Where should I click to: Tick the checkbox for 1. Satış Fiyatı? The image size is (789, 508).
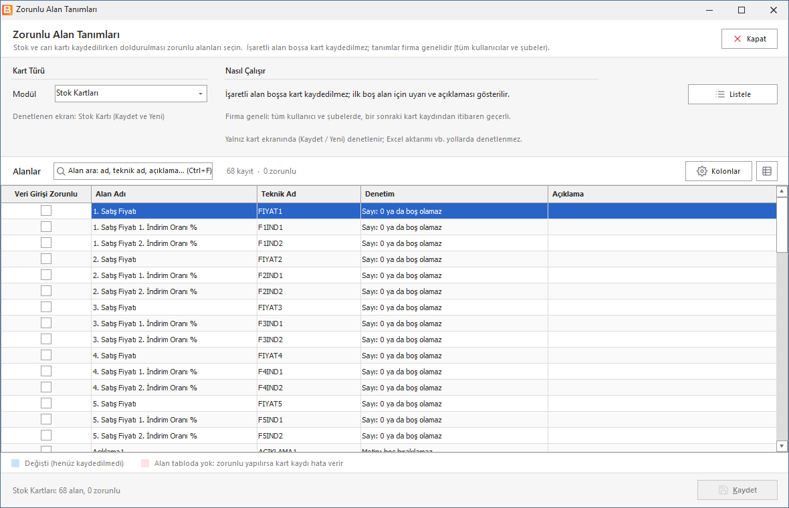tap(46, 211)
